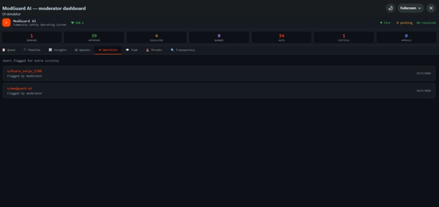The height and width of the screenshot is (207, 439).
Task: Toggle dark mode with the moon icon
Action: (391, 8)
